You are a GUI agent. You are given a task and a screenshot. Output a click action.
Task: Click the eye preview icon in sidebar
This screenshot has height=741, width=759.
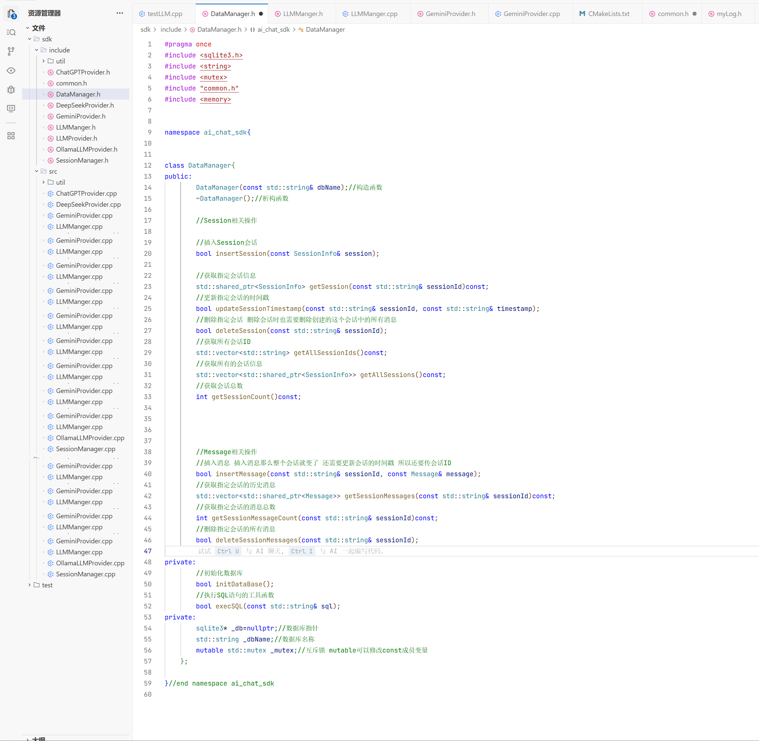click(x=11, y=70)
